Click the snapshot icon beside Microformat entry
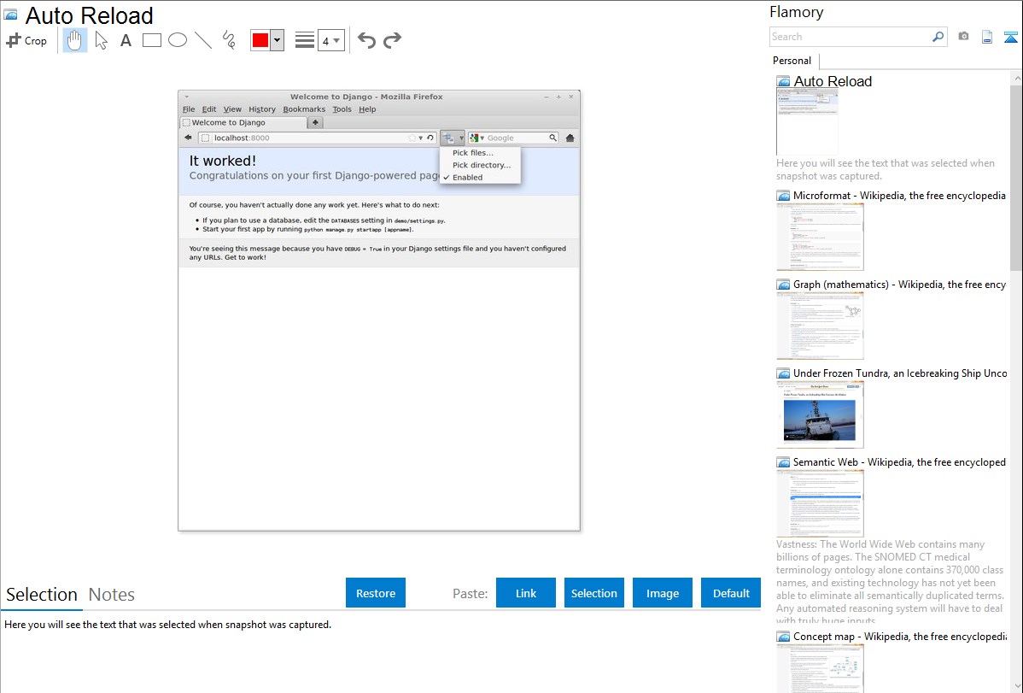Viewport: 1023px width, 693px height. (784, 196)
